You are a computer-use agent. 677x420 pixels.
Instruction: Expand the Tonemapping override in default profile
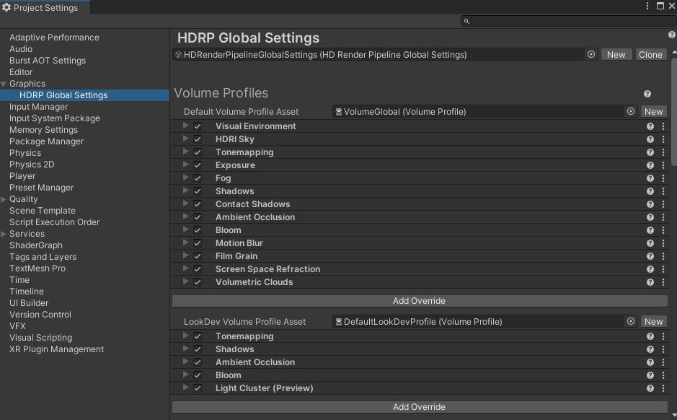point(185,152)
